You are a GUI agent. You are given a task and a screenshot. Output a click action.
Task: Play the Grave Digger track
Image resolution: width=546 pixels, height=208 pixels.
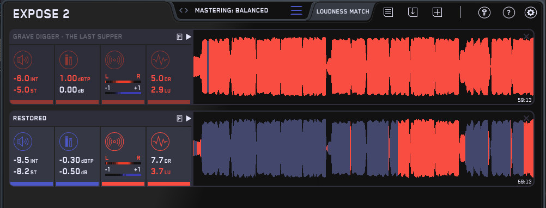(189, 36)
